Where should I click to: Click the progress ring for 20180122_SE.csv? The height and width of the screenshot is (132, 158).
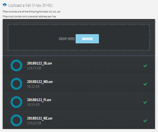tap(17, 66)
